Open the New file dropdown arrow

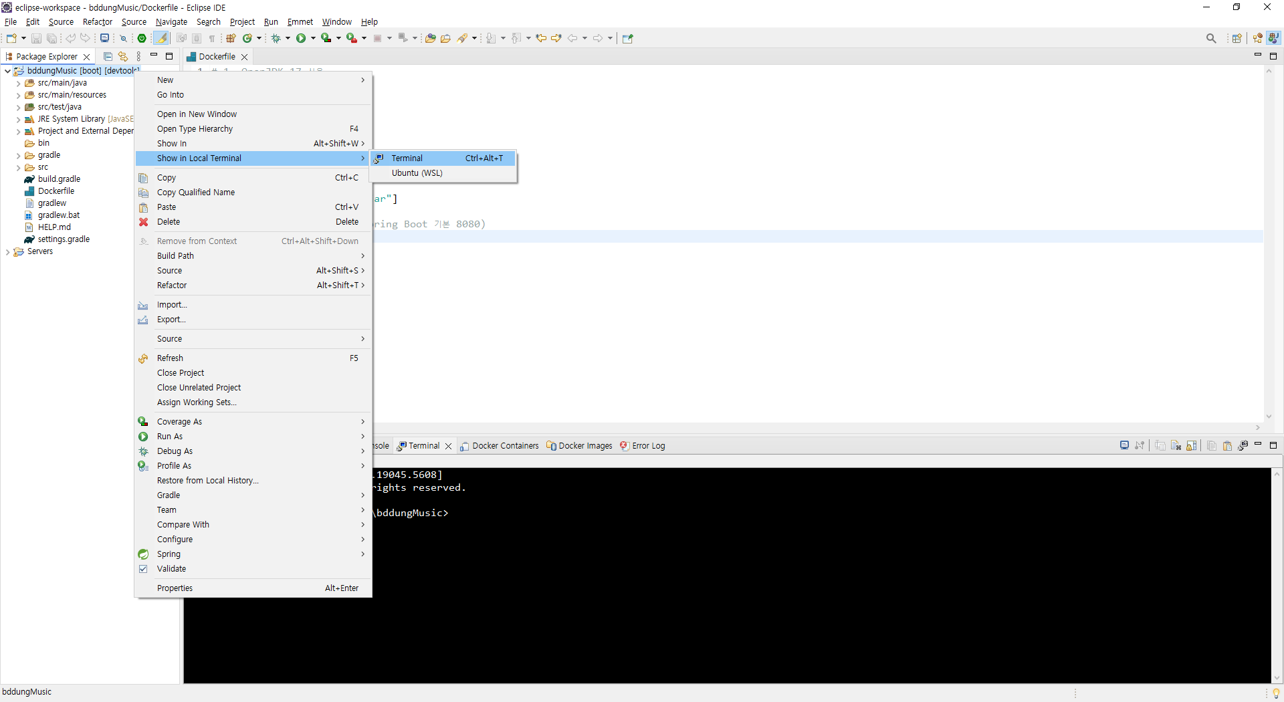tap(23, 38)
